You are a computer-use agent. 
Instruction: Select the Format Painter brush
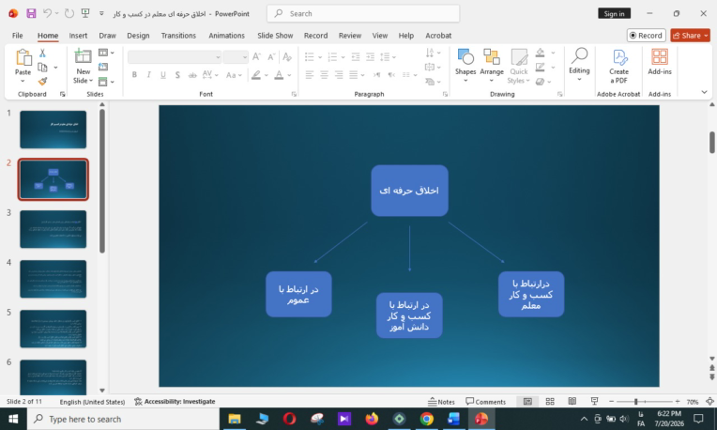[x=42, y=82]
